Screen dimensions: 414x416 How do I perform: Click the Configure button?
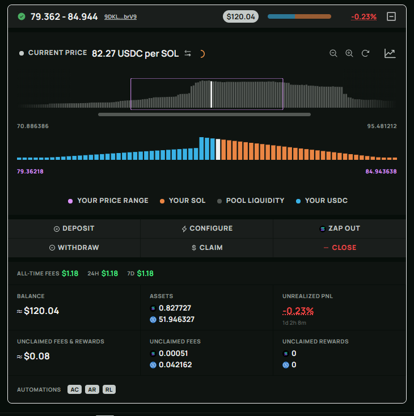[206, 228]
